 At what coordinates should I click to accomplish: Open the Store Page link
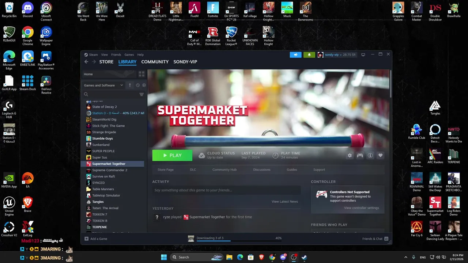(x=166, y=169)
